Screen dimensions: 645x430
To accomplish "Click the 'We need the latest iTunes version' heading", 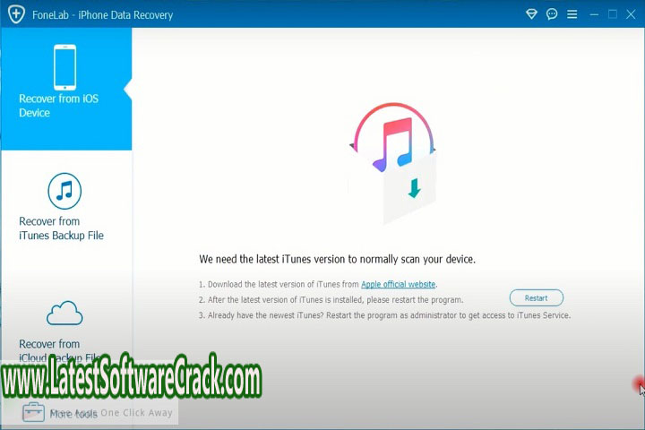I will pyautogui.click(x=338, y=259).
